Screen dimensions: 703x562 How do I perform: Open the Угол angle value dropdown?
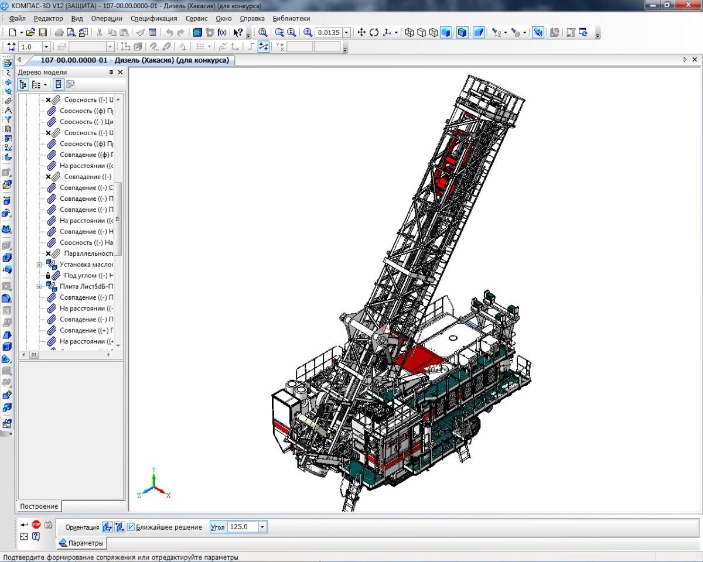(262, 527)
